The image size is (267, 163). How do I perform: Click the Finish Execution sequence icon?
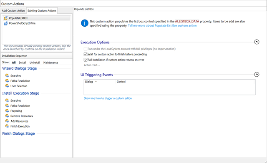[x=7, y=126]
